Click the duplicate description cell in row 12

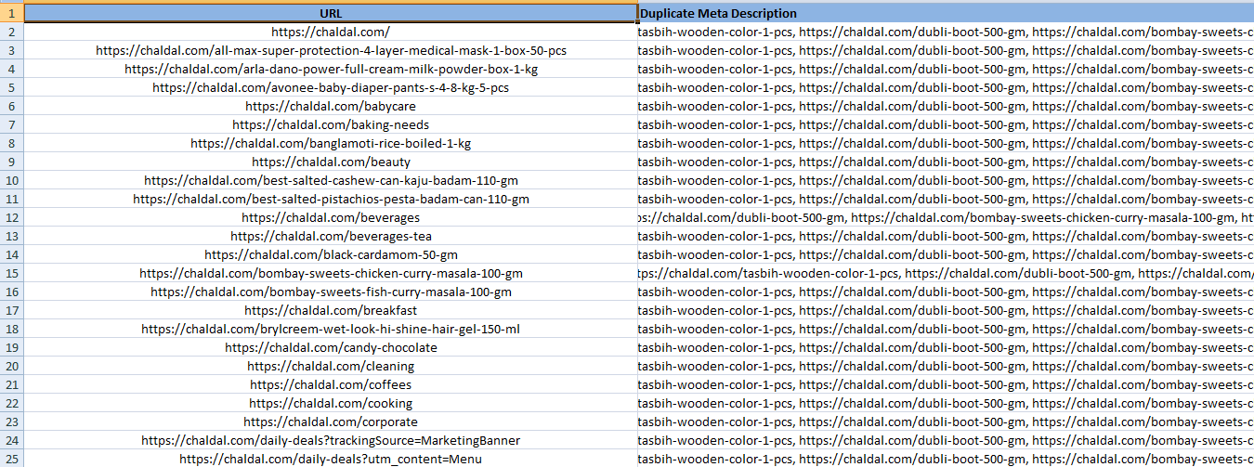[946, 217]
